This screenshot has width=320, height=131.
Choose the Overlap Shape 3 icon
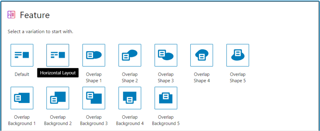(166, 55)
